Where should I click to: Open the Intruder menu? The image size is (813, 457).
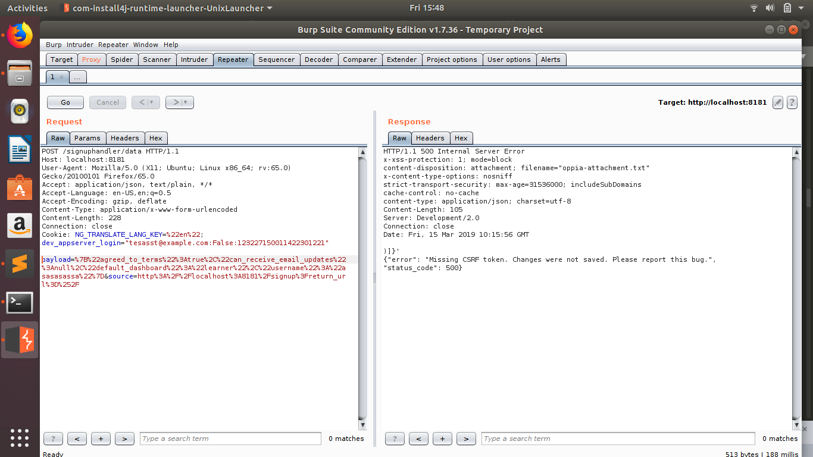(80, 45)
